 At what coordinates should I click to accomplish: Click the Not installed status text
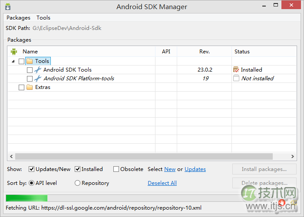click(257, 79)
